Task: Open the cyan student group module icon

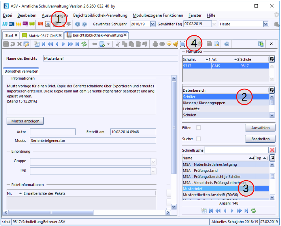Action: click(5, 24)
